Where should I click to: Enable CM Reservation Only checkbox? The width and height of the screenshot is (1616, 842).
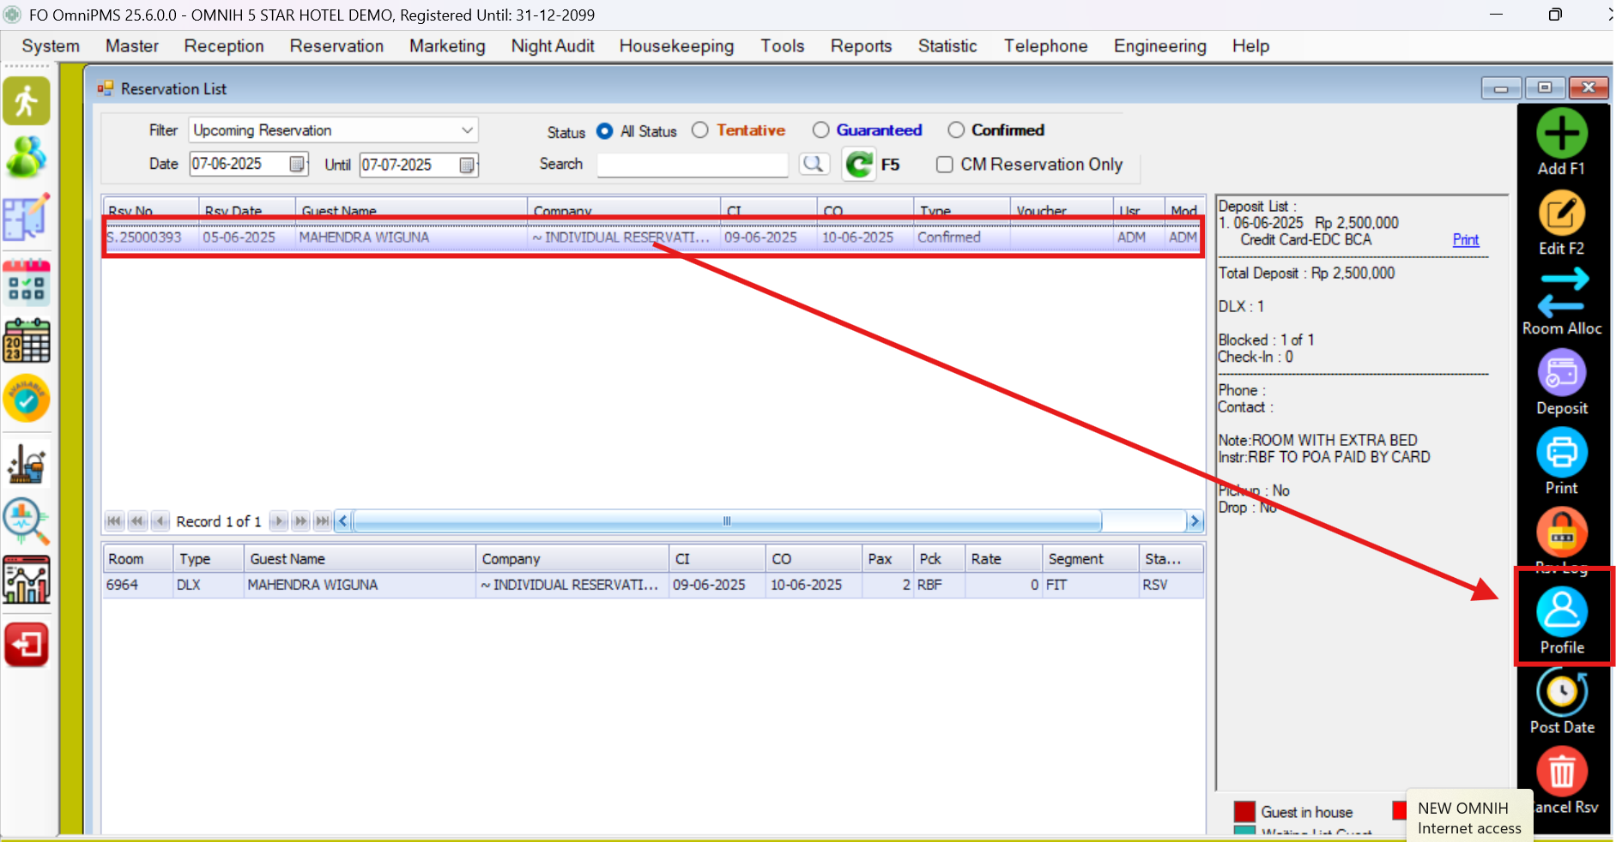[945, 165]
